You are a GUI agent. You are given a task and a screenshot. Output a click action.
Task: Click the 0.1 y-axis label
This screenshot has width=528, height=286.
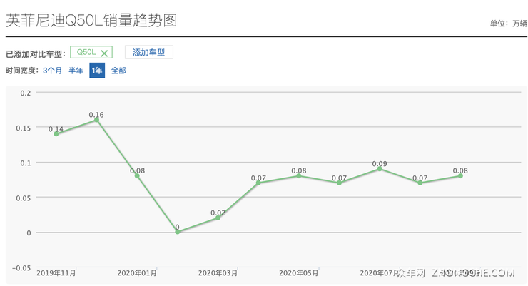point(26,163)
